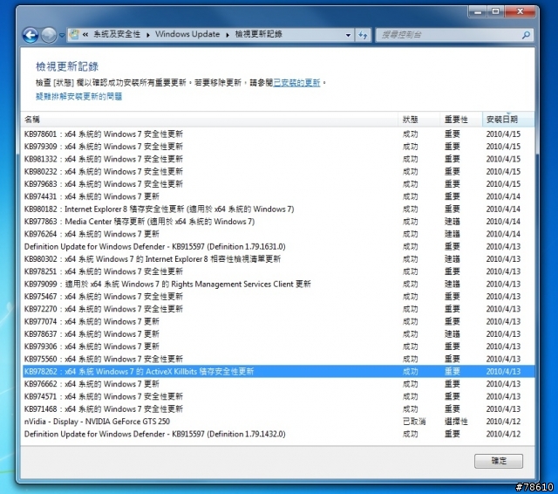Viewport: 558px width, 494px height.
Task: Select the 檢視更新記錄 breadcrumb
Action: click(x=258, y=34)
